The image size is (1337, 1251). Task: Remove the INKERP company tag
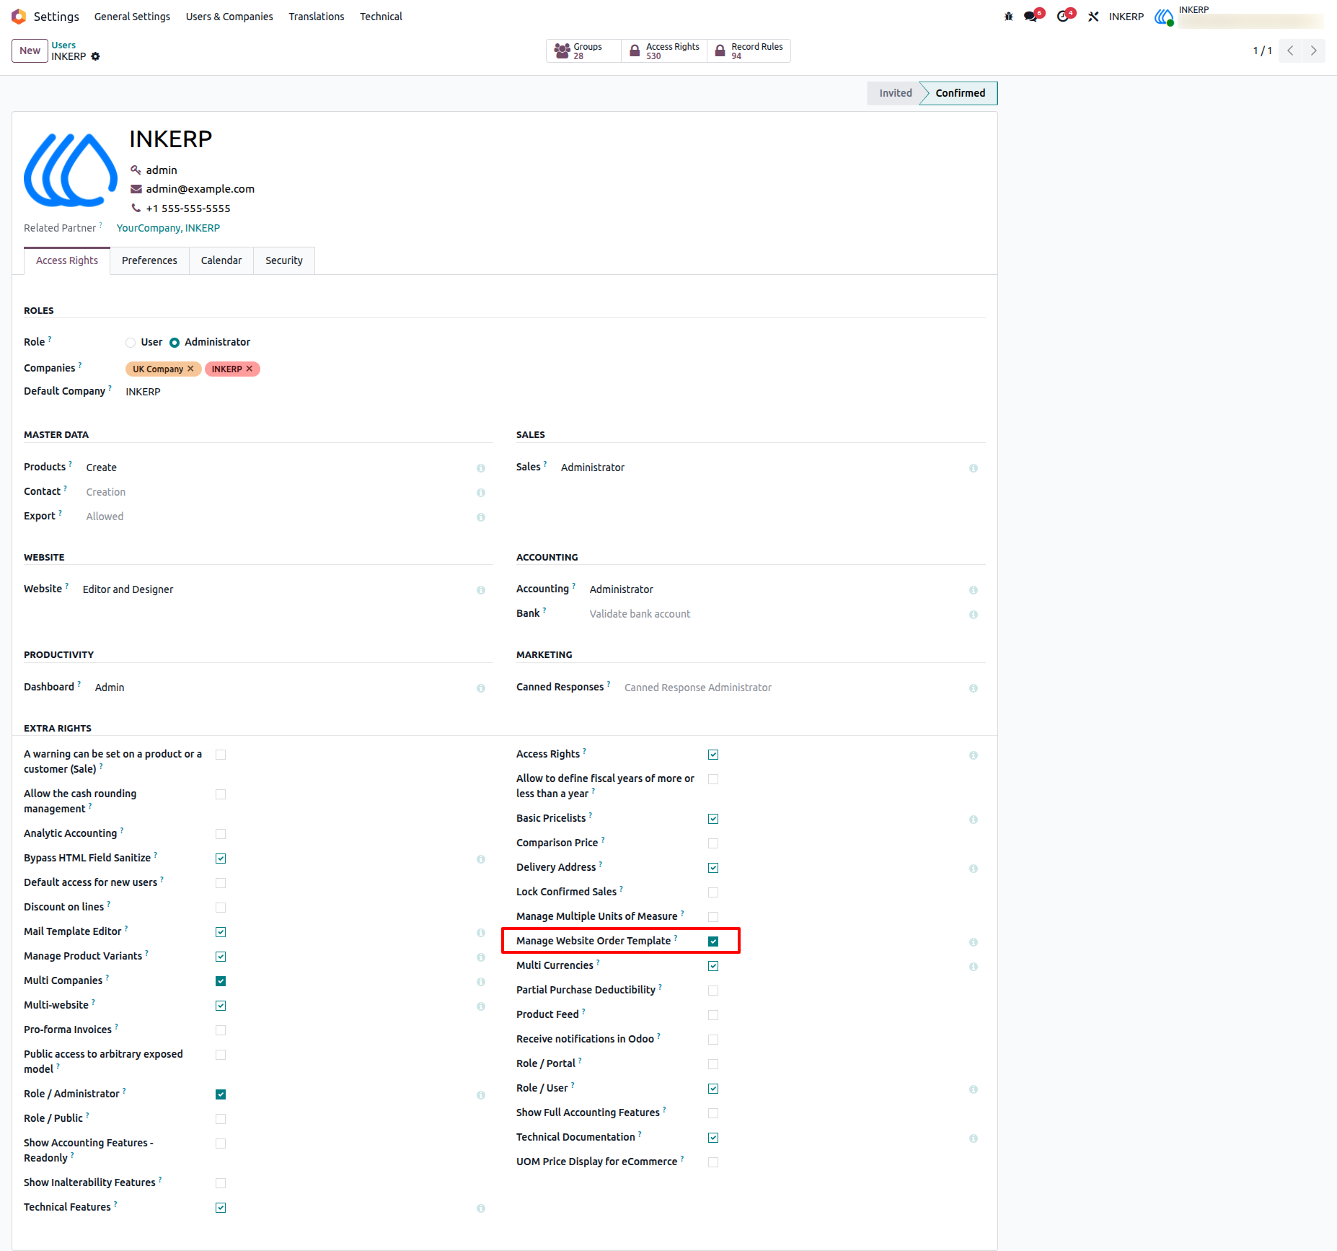point(250,369)
